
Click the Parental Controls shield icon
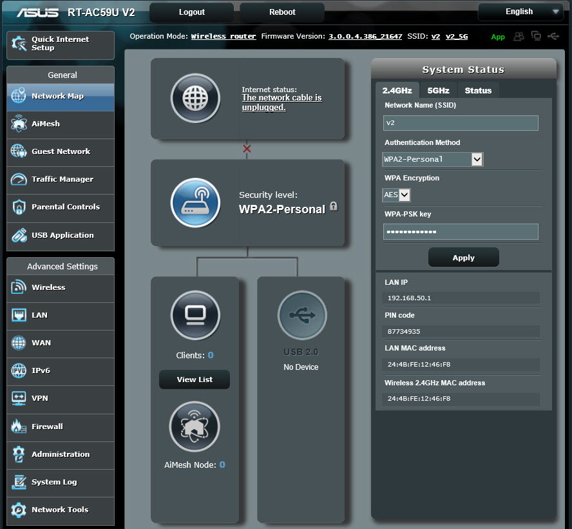click(19, 207)
